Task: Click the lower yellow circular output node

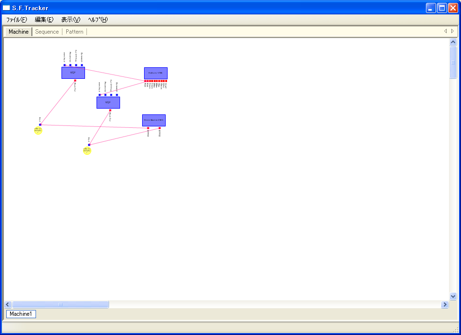Action: point(87,150)
